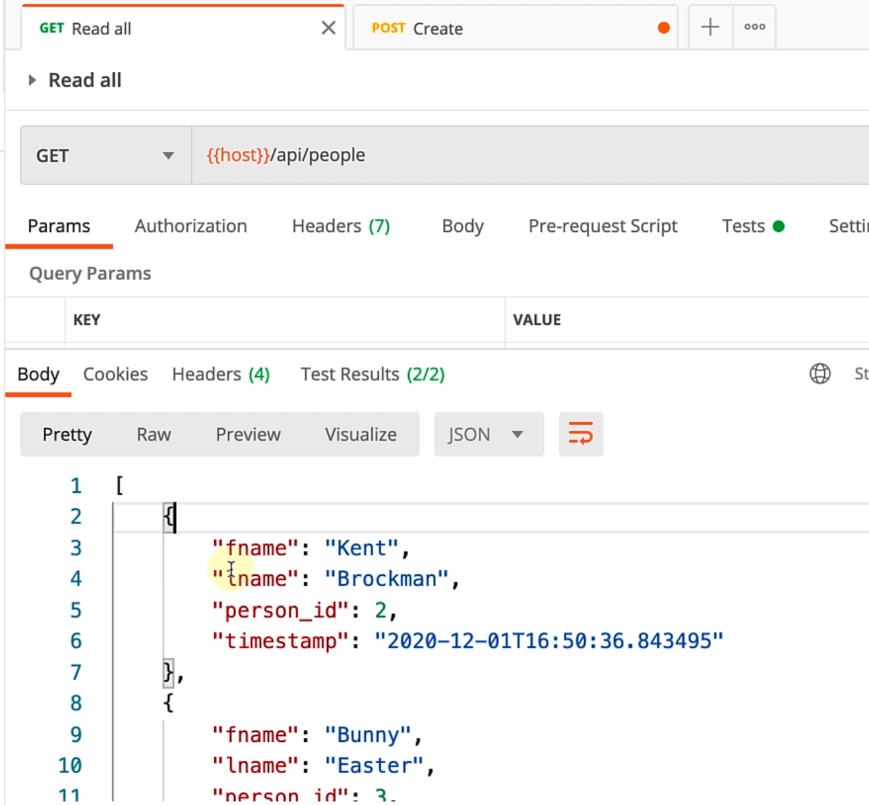Open the JSON response format dropdown
The image size is (869, 805).
click(488, 434)
